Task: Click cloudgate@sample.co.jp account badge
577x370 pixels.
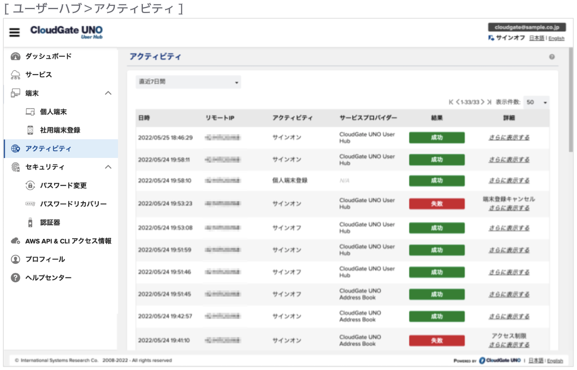Action: [527, 27]
